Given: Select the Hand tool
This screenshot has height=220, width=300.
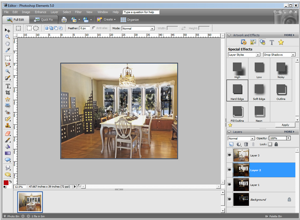Looking at the screenshot, I should pos(7,43).
